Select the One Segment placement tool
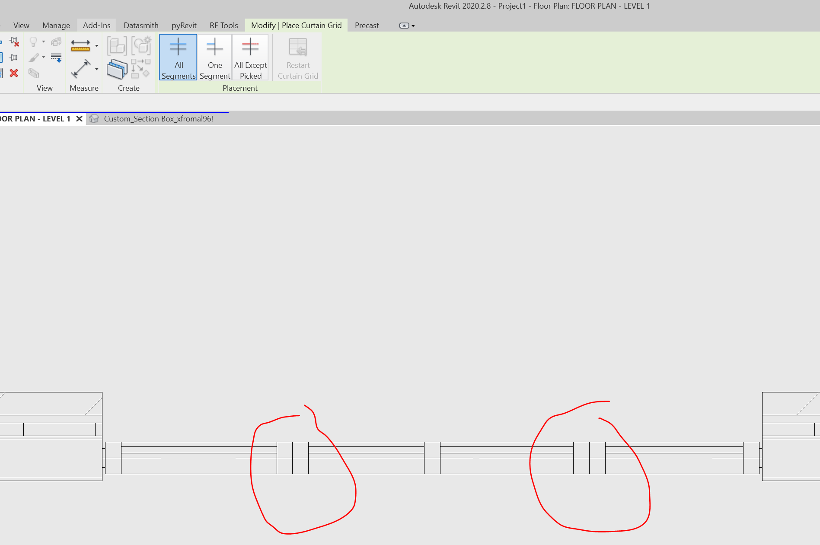This screenshot has height=545, width=820. click(214, 57)
